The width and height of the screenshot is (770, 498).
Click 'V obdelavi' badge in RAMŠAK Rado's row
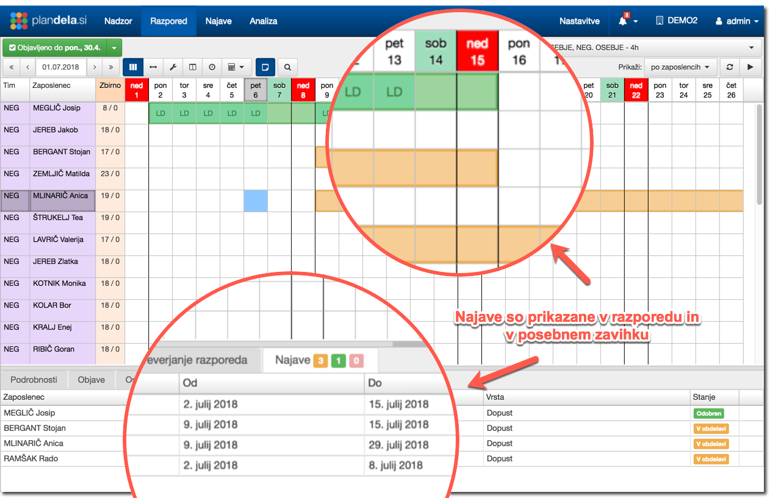coord(711,458)
